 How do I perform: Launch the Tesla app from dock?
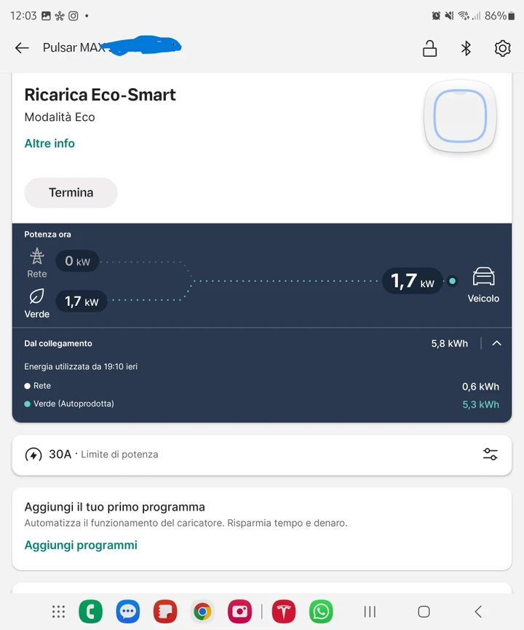tap(284, 612)
